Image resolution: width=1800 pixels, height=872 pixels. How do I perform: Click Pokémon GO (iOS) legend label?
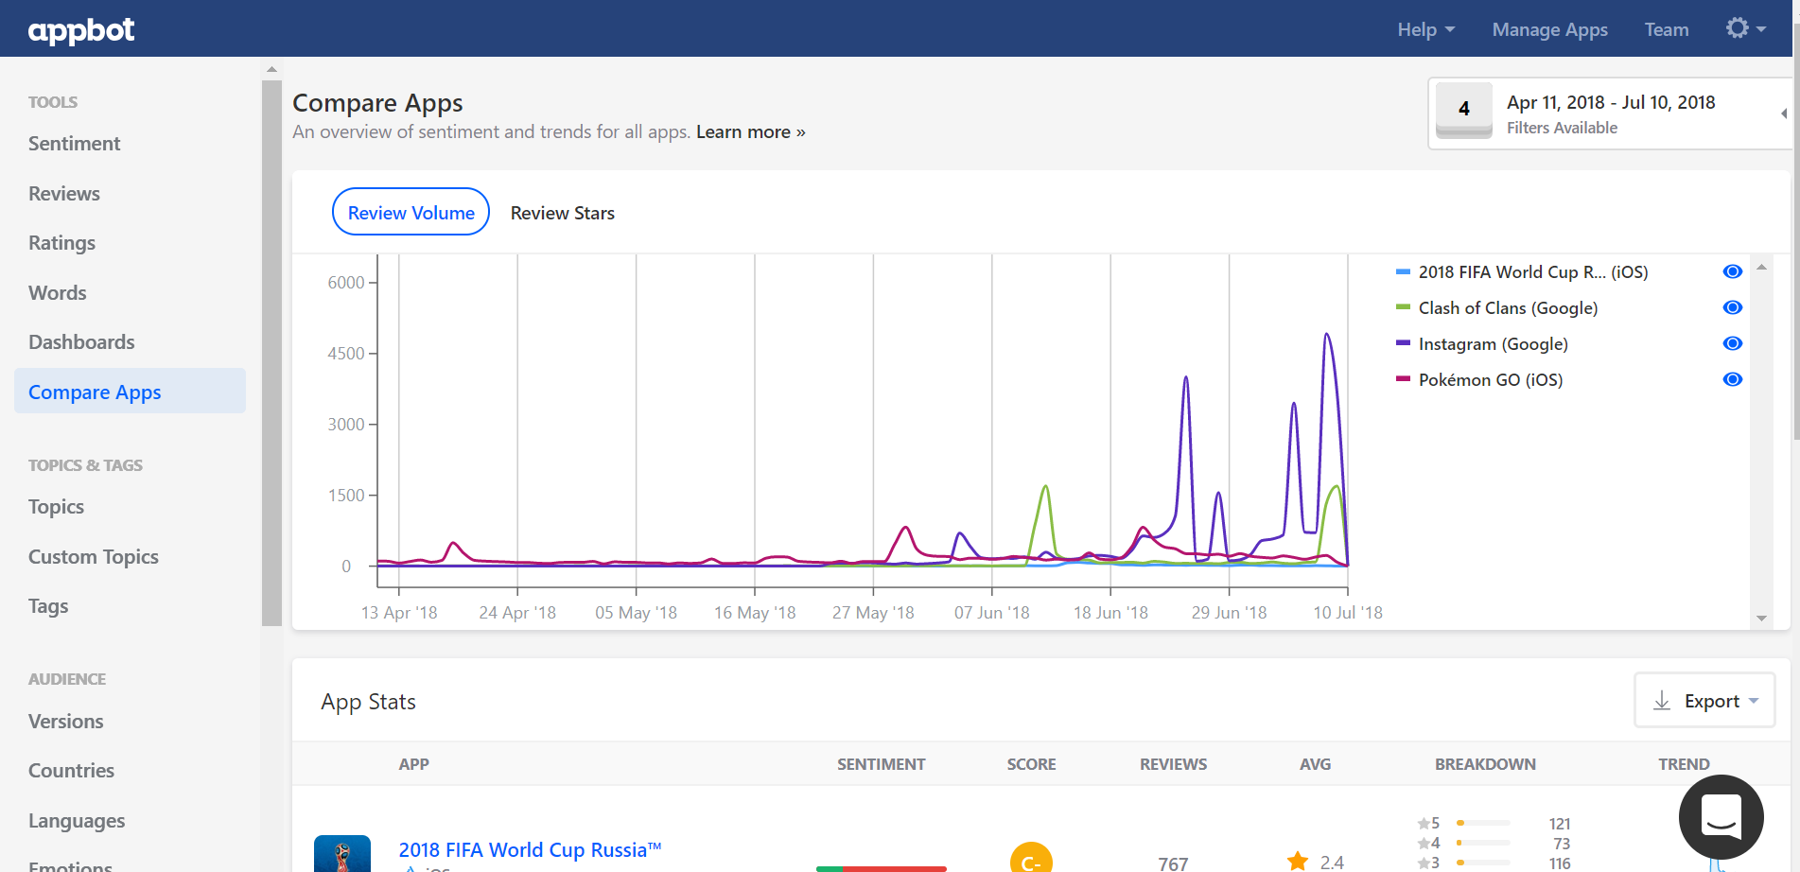tap(1490, 380)
